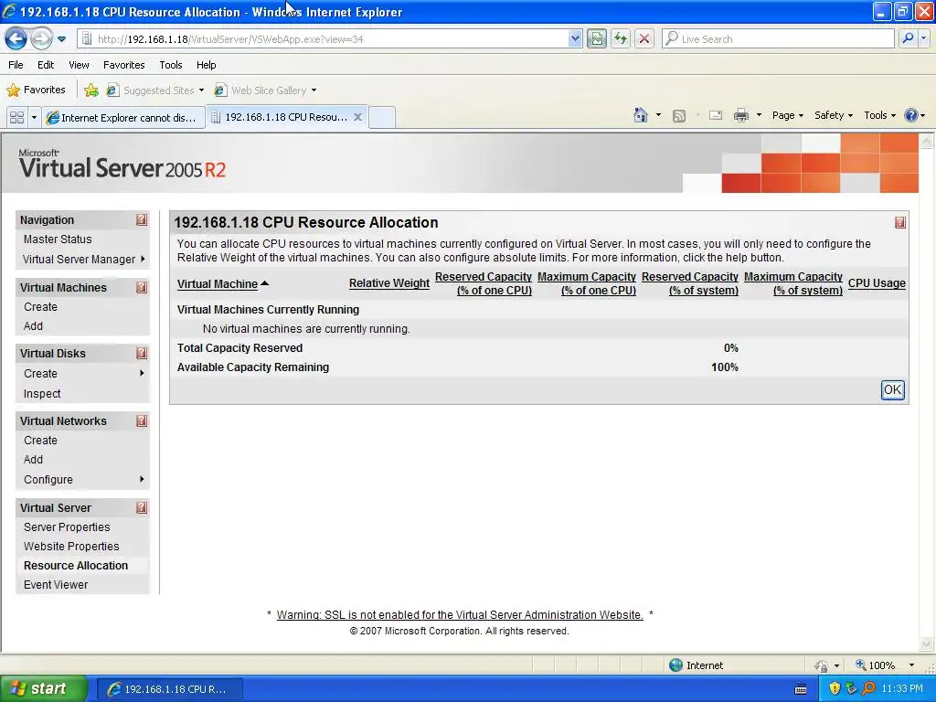Open the Page command bar menu
The image size is (936, 702).
point(787,115)
